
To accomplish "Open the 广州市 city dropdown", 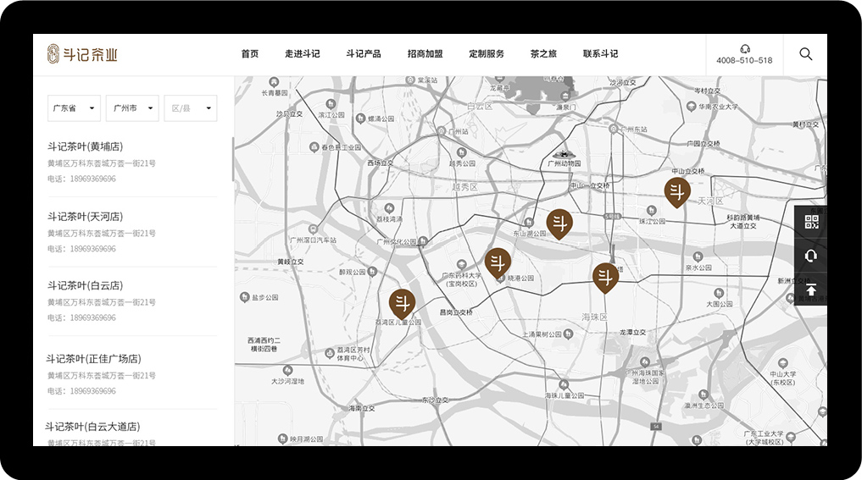I will (x=135, y=108).
